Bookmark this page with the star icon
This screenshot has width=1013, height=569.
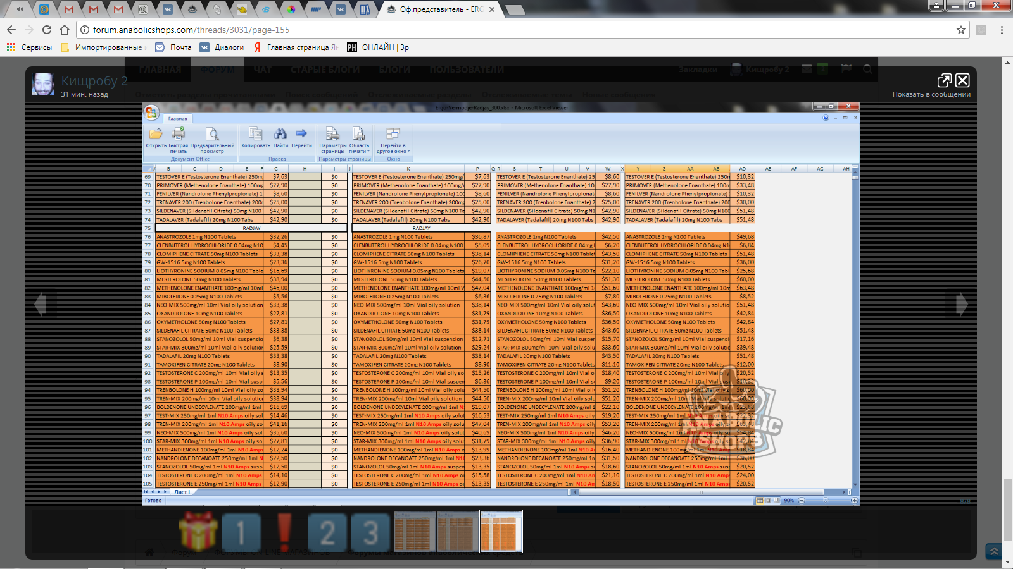[961, 30]
